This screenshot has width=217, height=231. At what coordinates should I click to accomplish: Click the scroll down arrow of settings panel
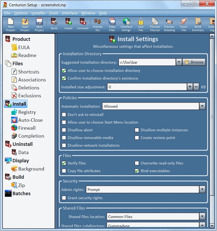(x=212, y=225)
